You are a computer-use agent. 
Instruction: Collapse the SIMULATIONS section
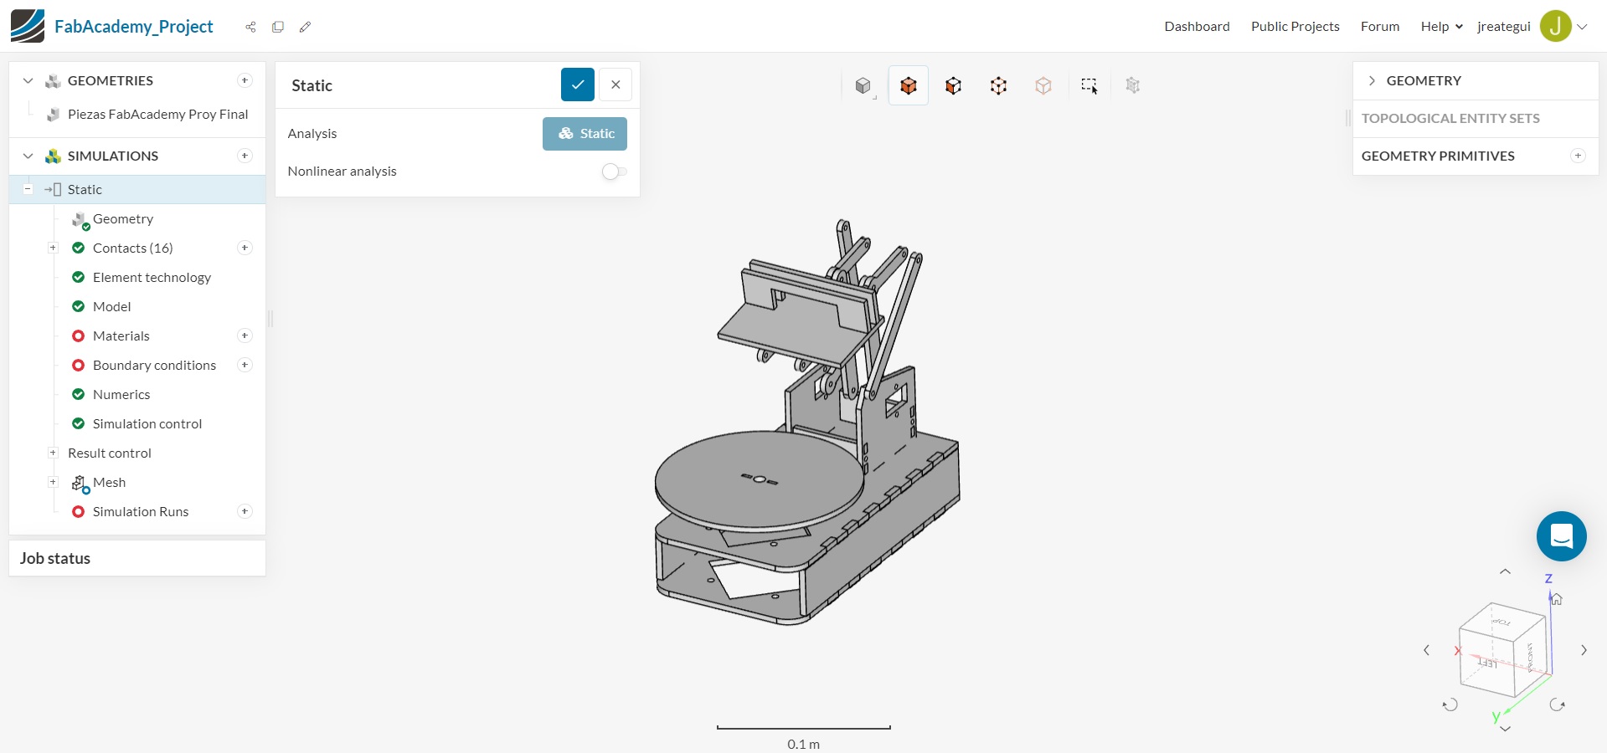click(x=28, y=156)
